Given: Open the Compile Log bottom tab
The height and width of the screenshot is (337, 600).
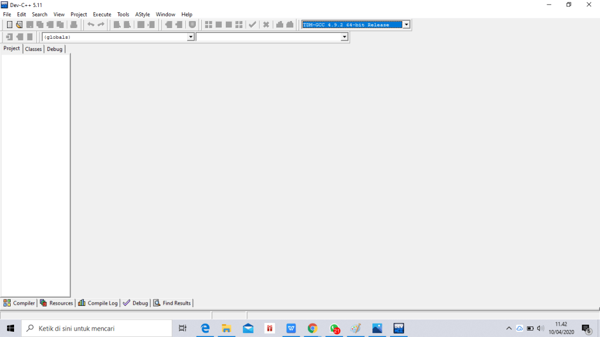Looking at the screenshot, I should [x=98, y=303].
